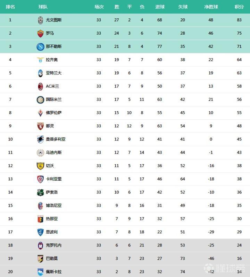This screenshot has height=277, width=250.
Task: Click the 净胜球 column header
Action: [211, 7]
